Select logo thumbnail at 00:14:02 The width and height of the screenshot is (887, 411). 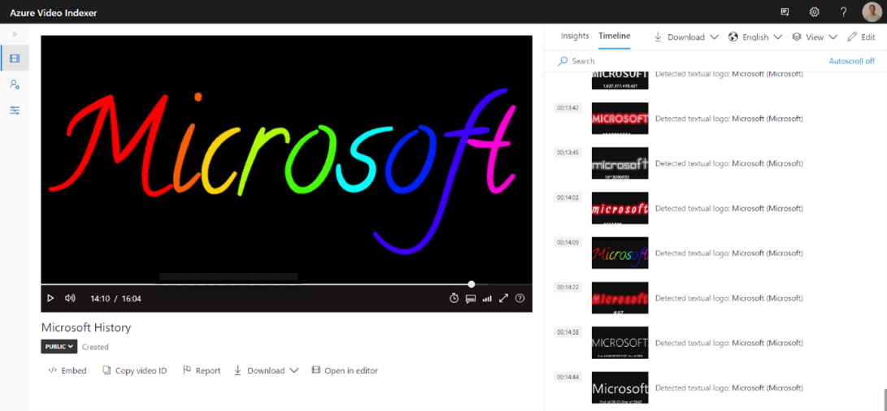[620, 208]
